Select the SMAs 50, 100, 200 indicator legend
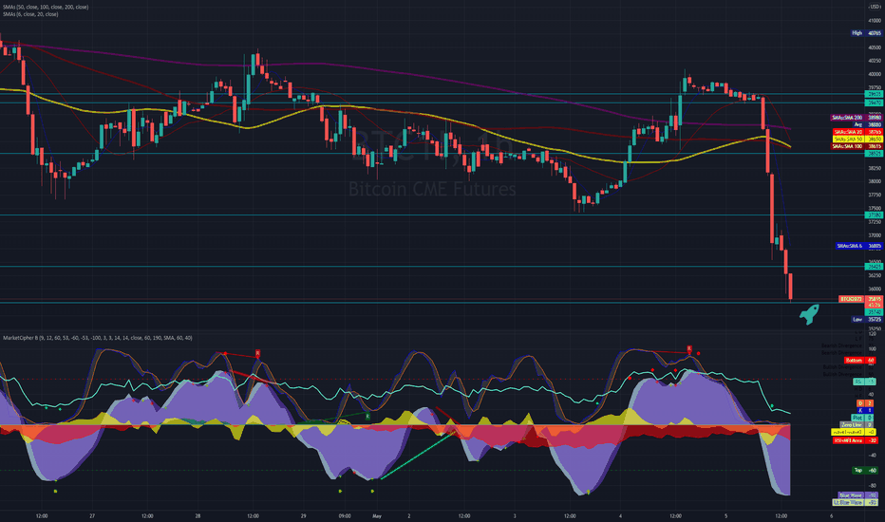 46,7
